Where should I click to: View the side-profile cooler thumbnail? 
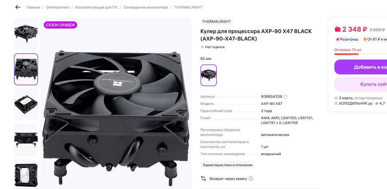point(26,140)
